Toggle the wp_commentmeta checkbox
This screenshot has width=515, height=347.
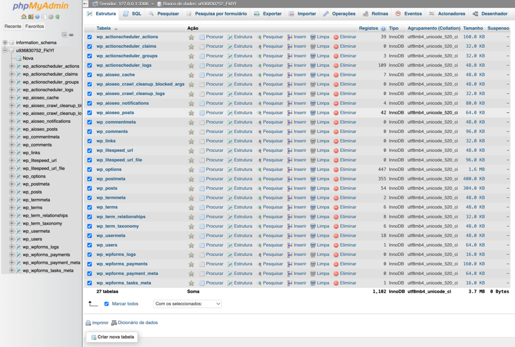pos(90,122)
